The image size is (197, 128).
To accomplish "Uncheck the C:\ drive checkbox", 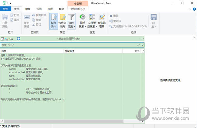I will coord(2,39).
